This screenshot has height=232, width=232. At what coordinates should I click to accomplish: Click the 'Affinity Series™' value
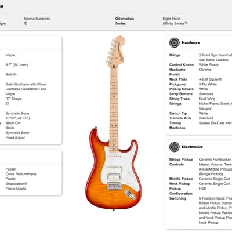[175, 23]
